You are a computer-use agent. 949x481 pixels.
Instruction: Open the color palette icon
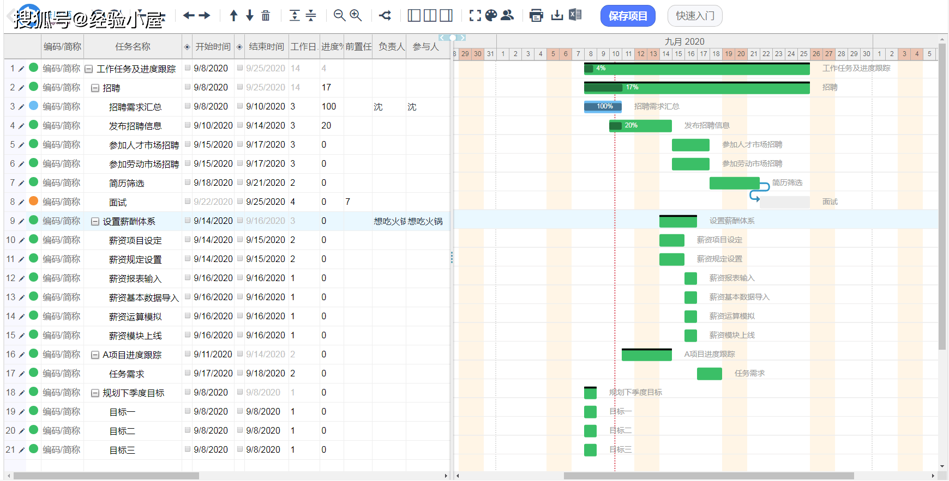(491, 16)
